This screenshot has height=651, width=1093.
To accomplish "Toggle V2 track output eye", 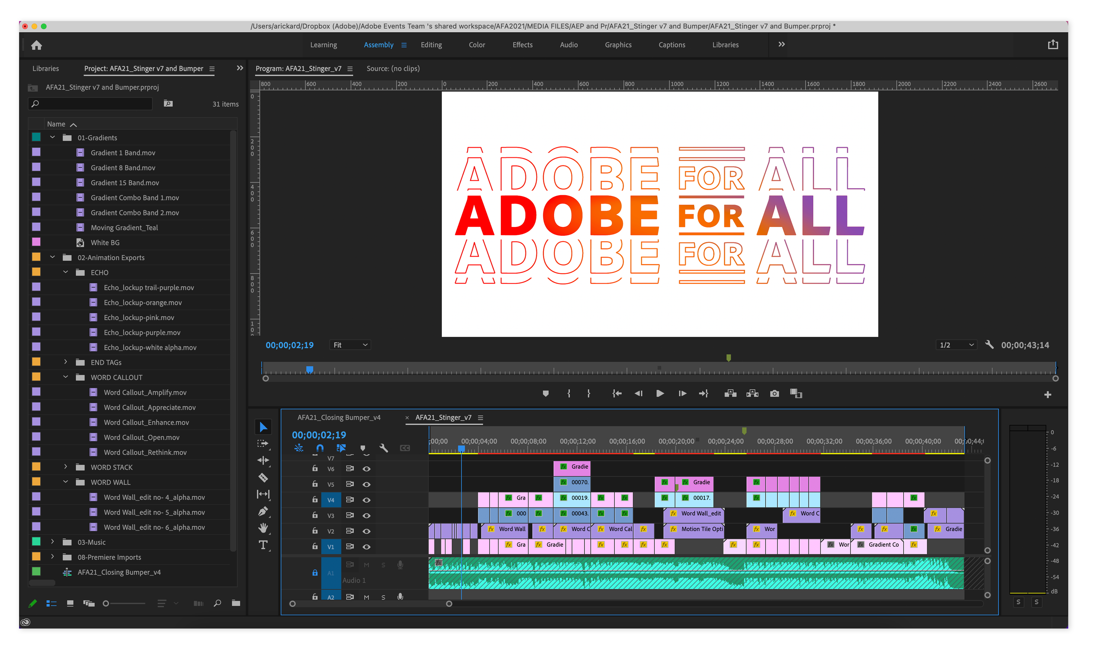I will 366,532.
